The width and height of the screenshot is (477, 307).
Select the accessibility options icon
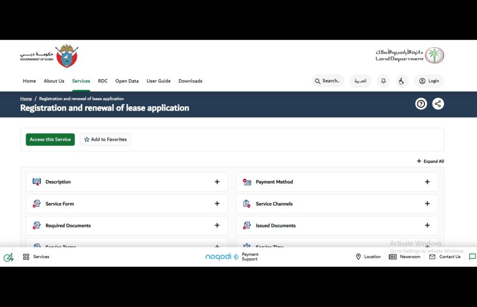pyautogui.click(x=402, y=81)
